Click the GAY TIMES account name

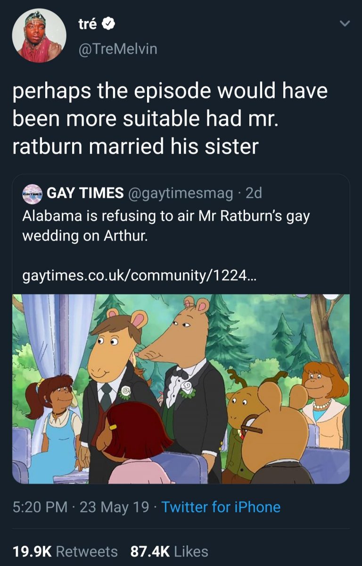point(86,193)
